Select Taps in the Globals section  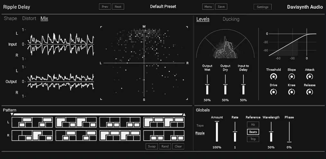pos(200,126)
